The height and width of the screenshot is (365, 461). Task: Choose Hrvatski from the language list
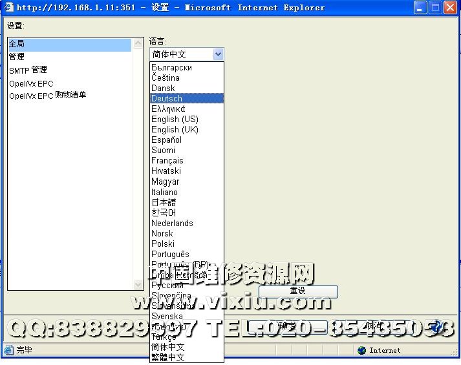pos(187,171)
